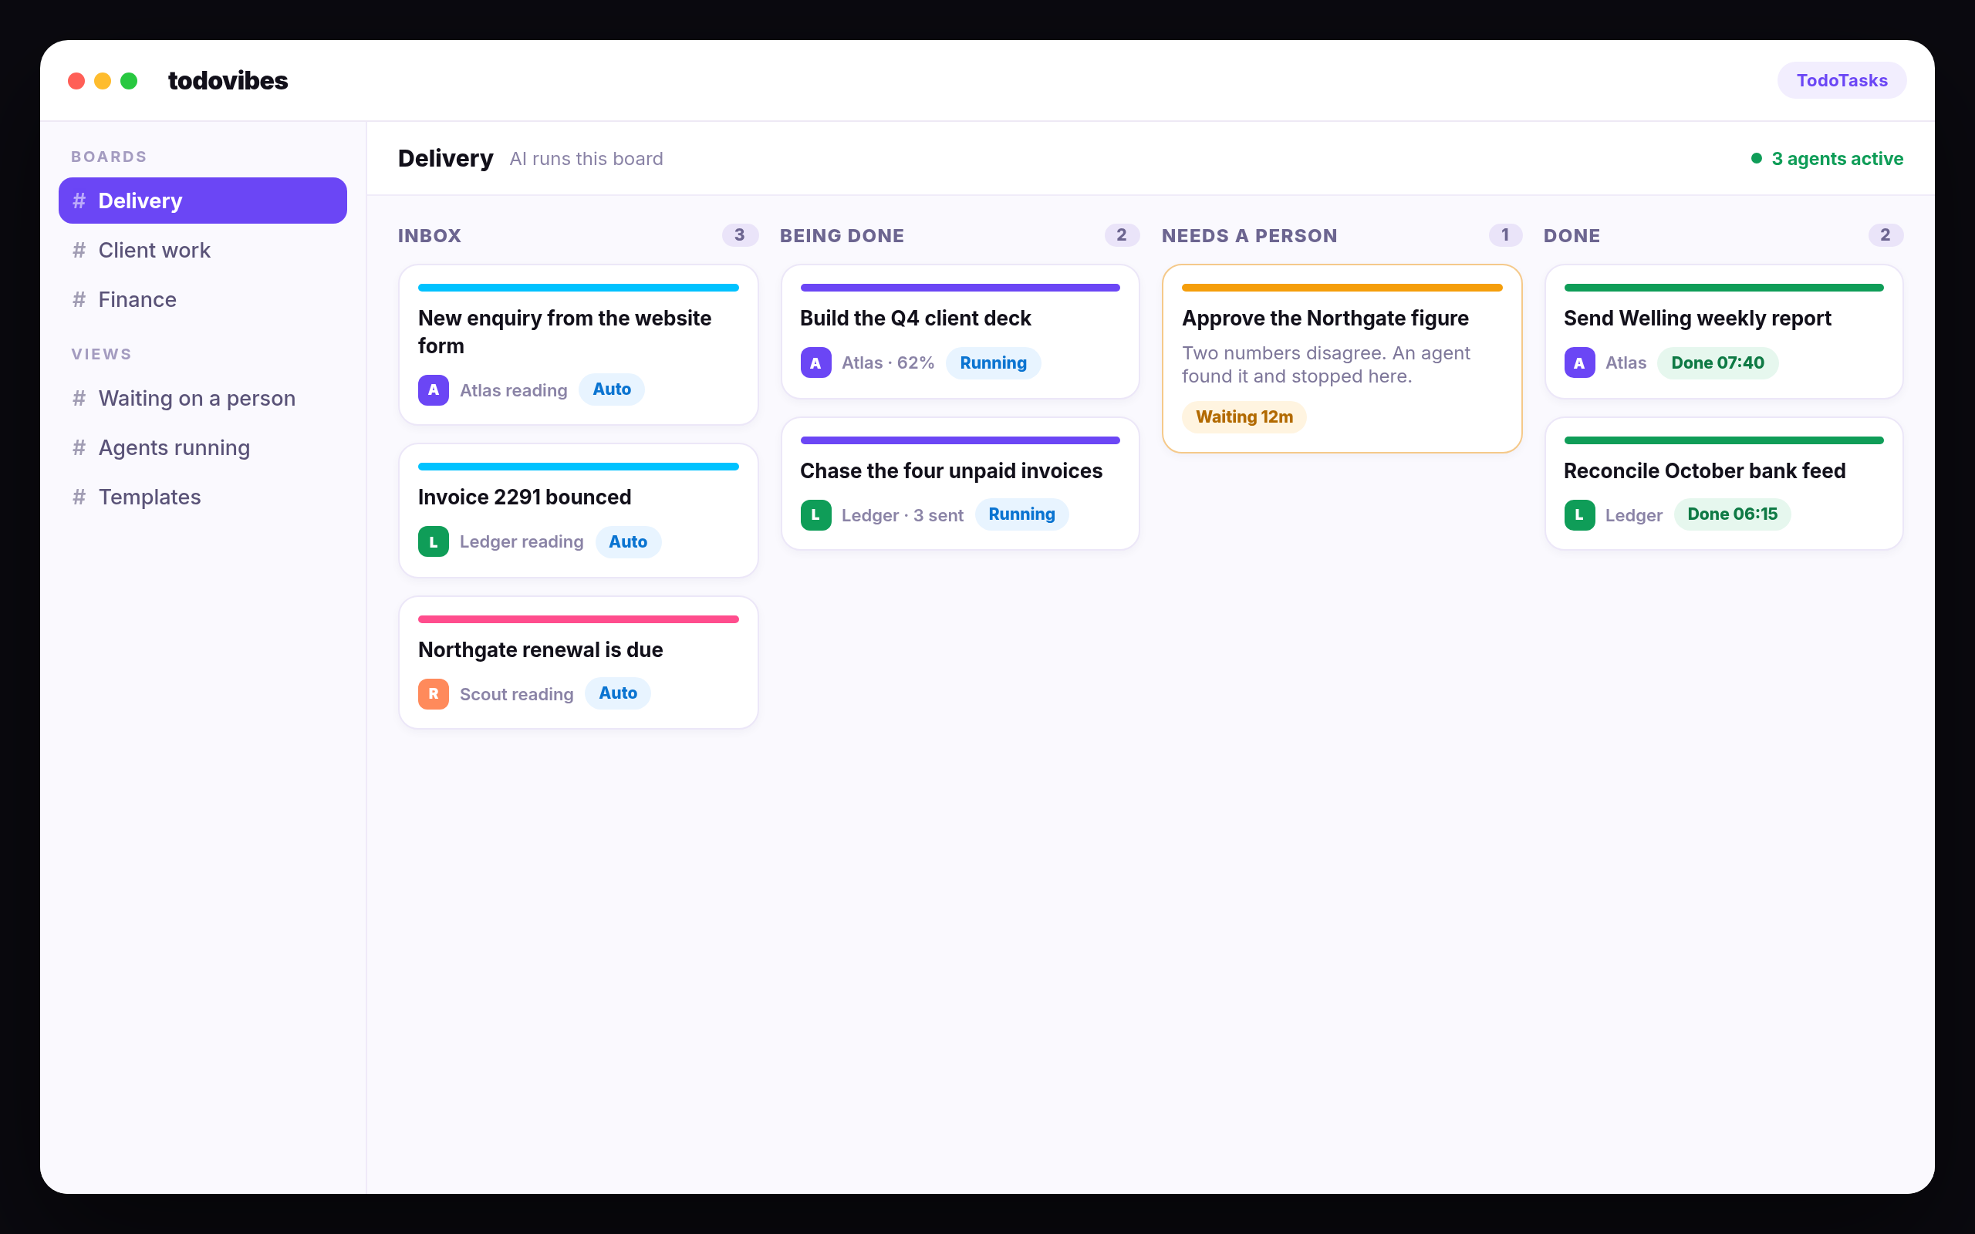Click the Ledger reading status text
This screenshot has height=1234, width=1975.
[x=522, y=542]
